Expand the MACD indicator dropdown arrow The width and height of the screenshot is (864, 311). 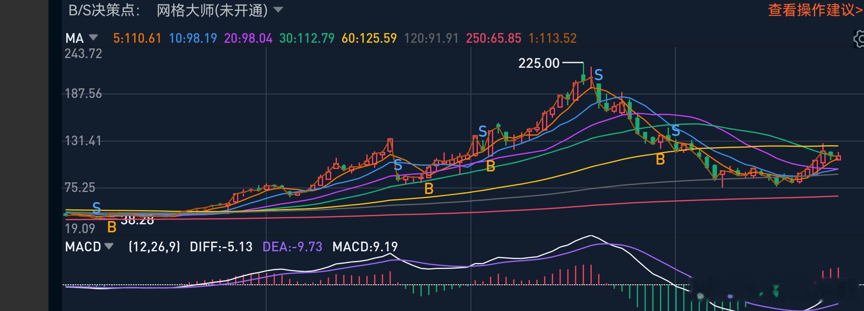point(109,246)
